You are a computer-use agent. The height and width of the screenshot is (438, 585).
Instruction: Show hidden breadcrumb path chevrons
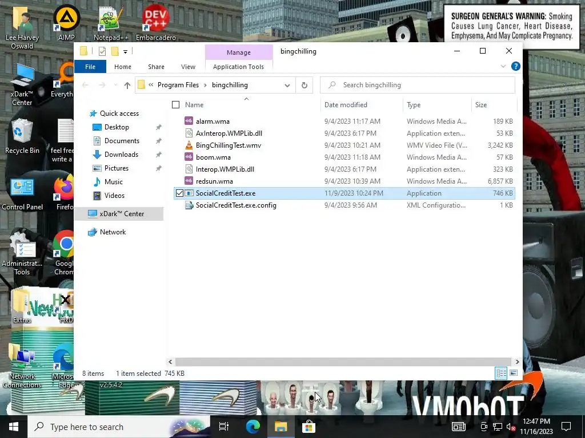pyautogui.click(x=151, y=85)
